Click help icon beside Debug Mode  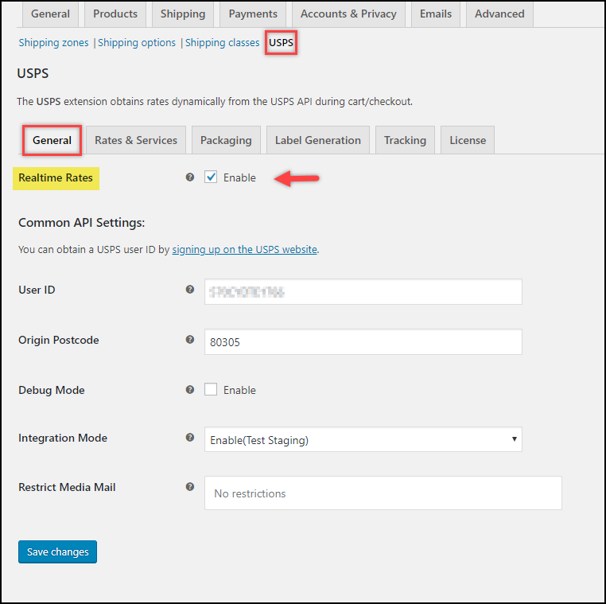point(190,389)
